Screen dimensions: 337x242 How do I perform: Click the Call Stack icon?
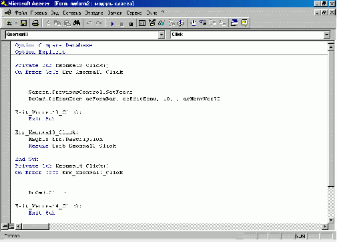pyautogui.click(x=172, y=23)
